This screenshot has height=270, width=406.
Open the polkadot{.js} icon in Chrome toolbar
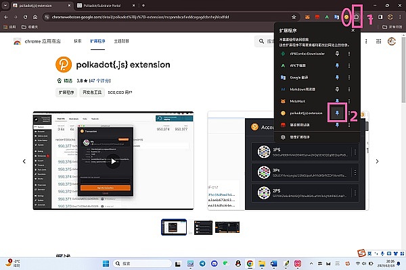[346, 17]
